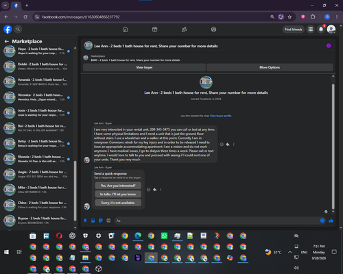Open WhatsApp from the taskbar

[164, 236]
